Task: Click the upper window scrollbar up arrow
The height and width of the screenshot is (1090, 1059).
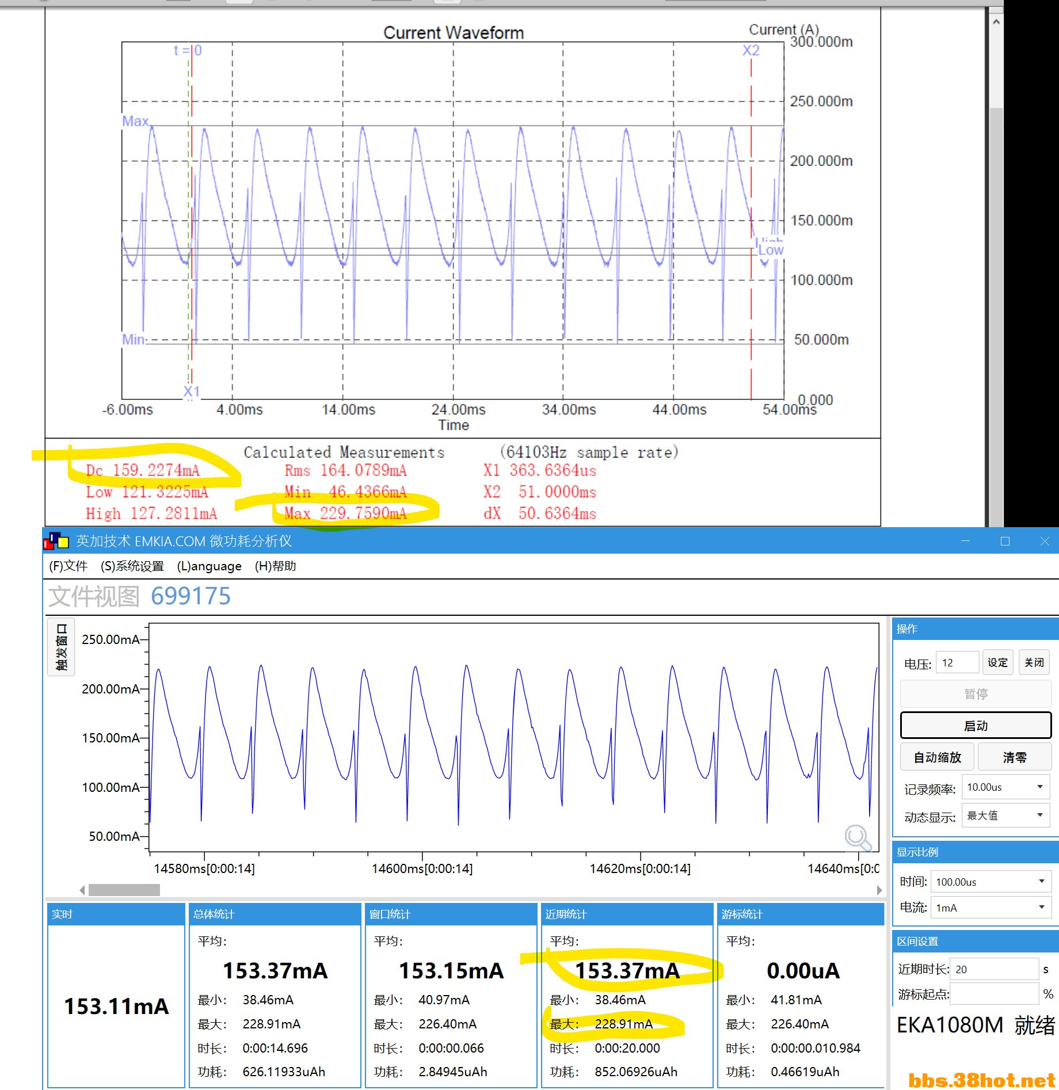Action: point(996,22)
